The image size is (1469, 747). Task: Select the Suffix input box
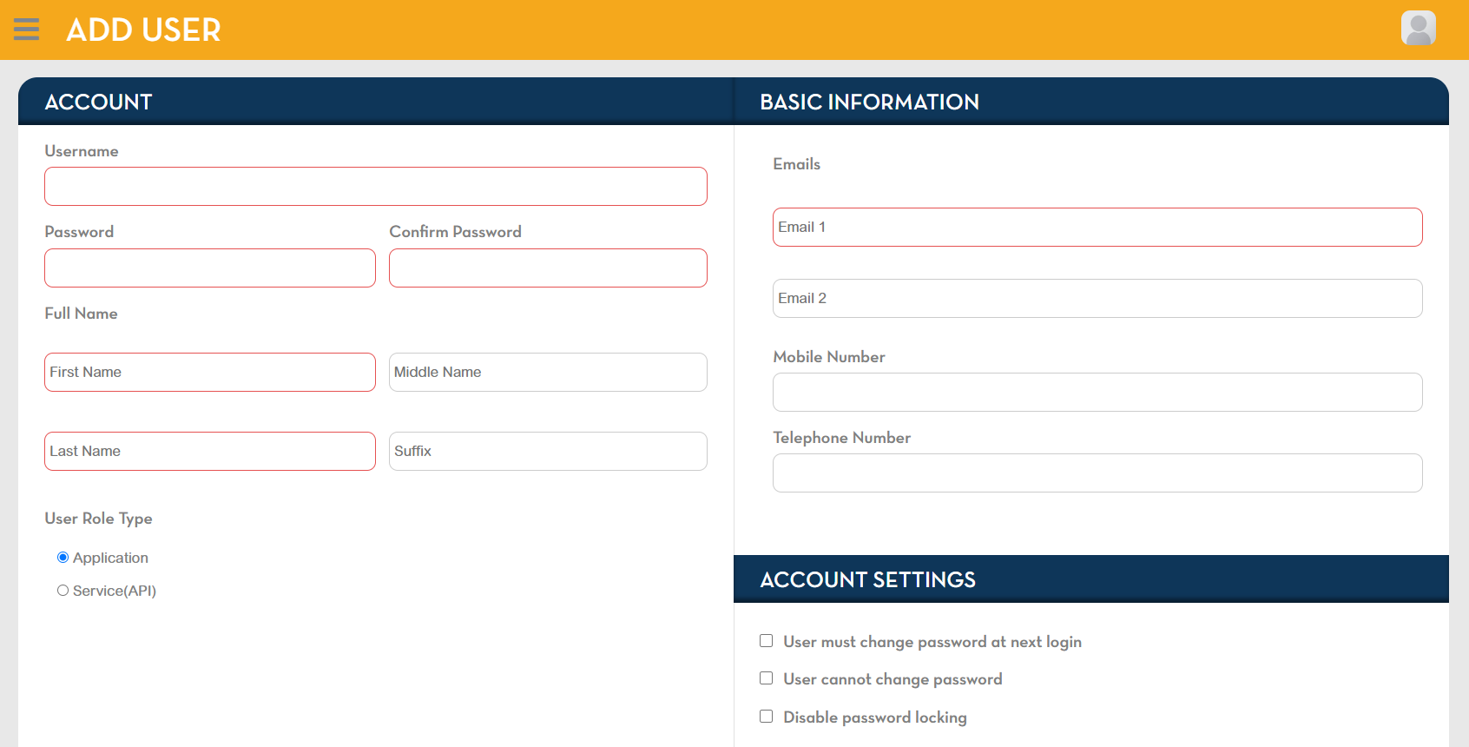coord(548,452)
